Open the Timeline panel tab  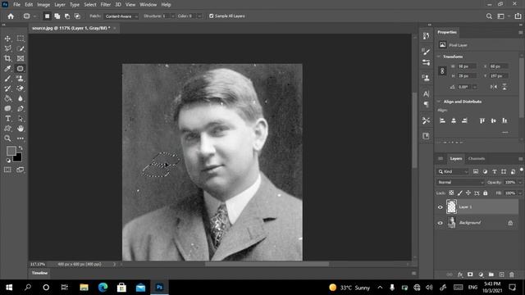(x=39, y=273)
